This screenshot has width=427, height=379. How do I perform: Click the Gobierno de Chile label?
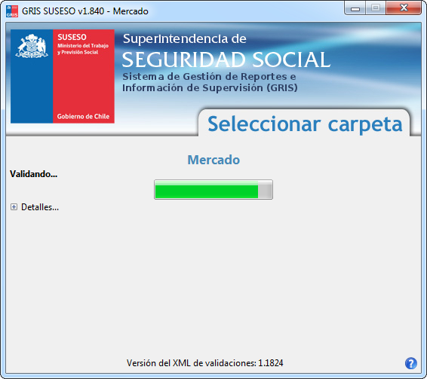83,117
